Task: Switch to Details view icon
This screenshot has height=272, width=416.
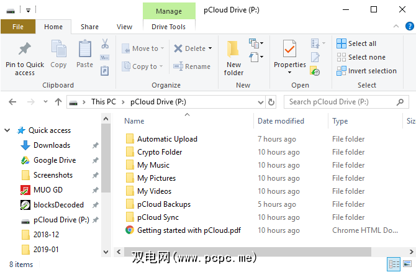Action: click(x=394, y=264)
